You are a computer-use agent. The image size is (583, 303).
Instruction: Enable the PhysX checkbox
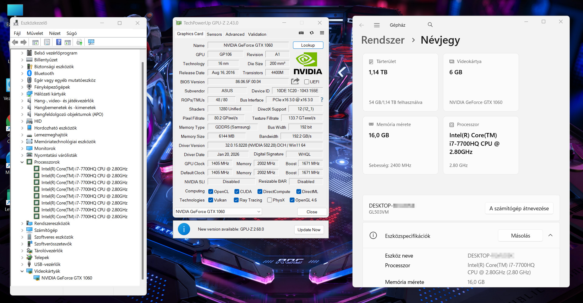point(270,200)
